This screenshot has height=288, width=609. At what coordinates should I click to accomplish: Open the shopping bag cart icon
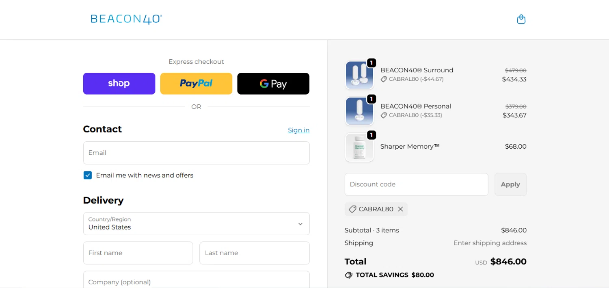(x=521, y=19)
